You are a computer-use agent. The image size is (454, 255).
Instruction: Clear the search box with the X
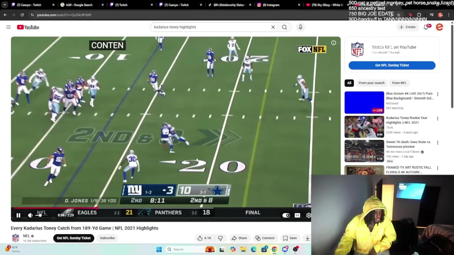[273, 27]
